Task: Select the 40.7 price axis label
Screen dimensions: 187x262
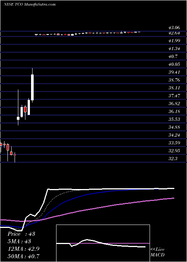Action: pyautogui.click(x=173, y=57)
